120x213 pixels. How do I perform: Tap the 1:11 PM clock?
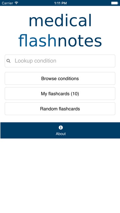tap(60, 3)
